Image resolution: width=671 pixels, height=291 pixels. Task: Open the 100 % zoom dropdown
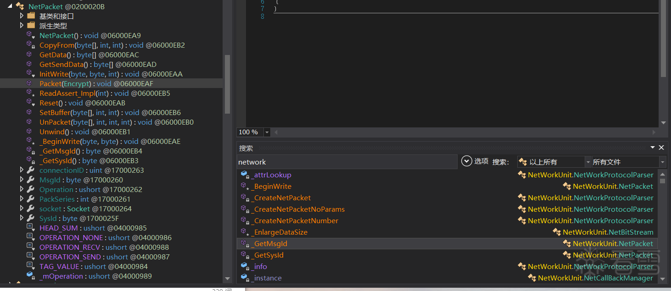267,132
